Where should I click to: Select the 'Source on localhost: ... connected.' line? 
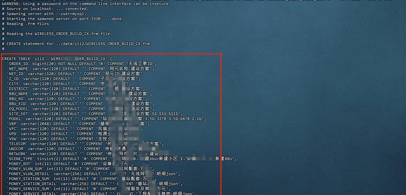(46, 9)
